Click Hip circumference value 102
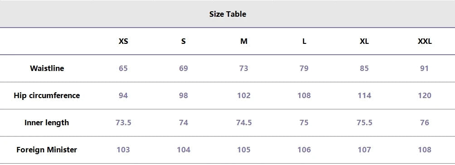This screenshot has height=165, width=455. pos(244,95)
